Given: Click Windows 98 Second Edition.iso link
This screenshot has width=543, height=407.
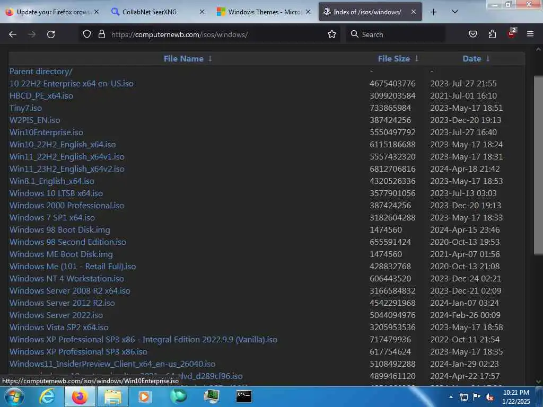Looking at the screenshot, I should [x=68, y=242].
